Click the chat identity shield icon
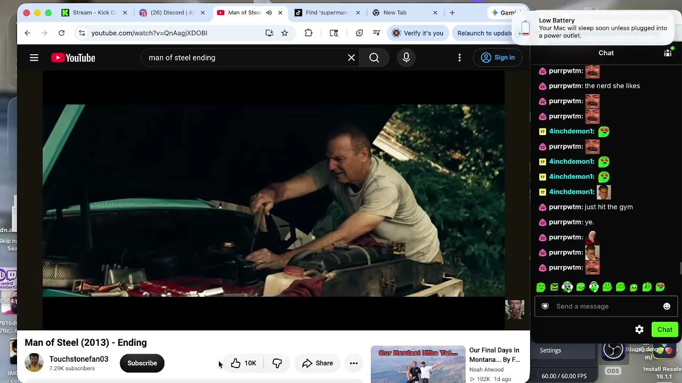 click(545, 306)
